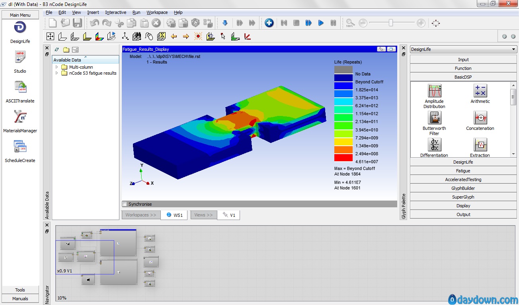Click the sigma summary icon
The height and width of the screenshot is (305, 519).
(162, 37)
